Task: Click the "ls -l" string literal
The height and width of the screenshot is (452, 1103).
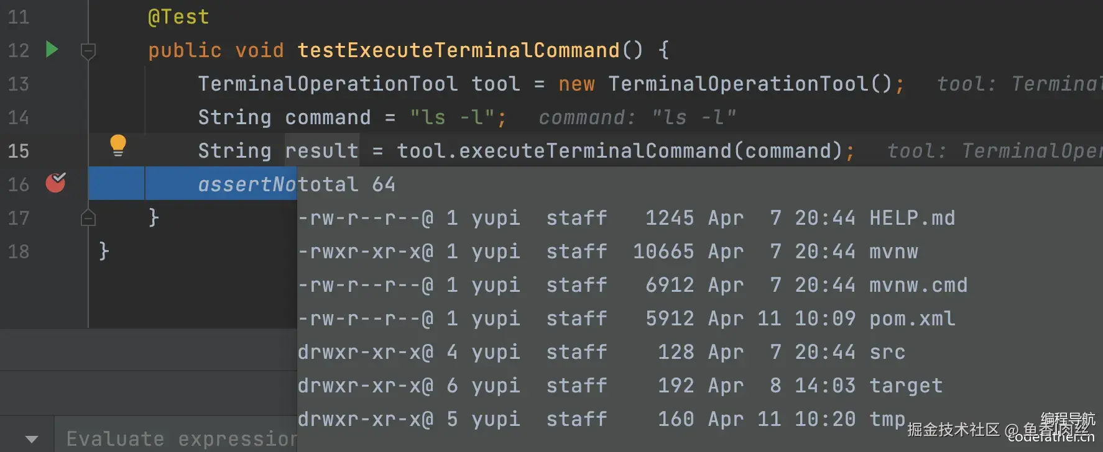Action: click(x=452, y=117)
